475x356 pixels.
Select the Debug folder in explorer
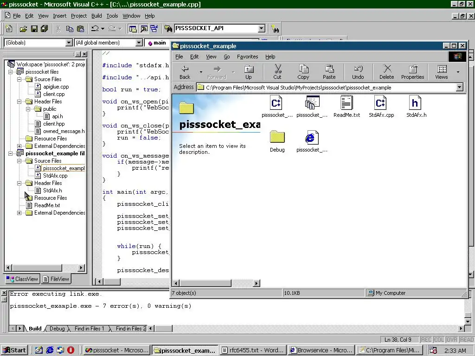pyautogui.click(x=277, y=141)
